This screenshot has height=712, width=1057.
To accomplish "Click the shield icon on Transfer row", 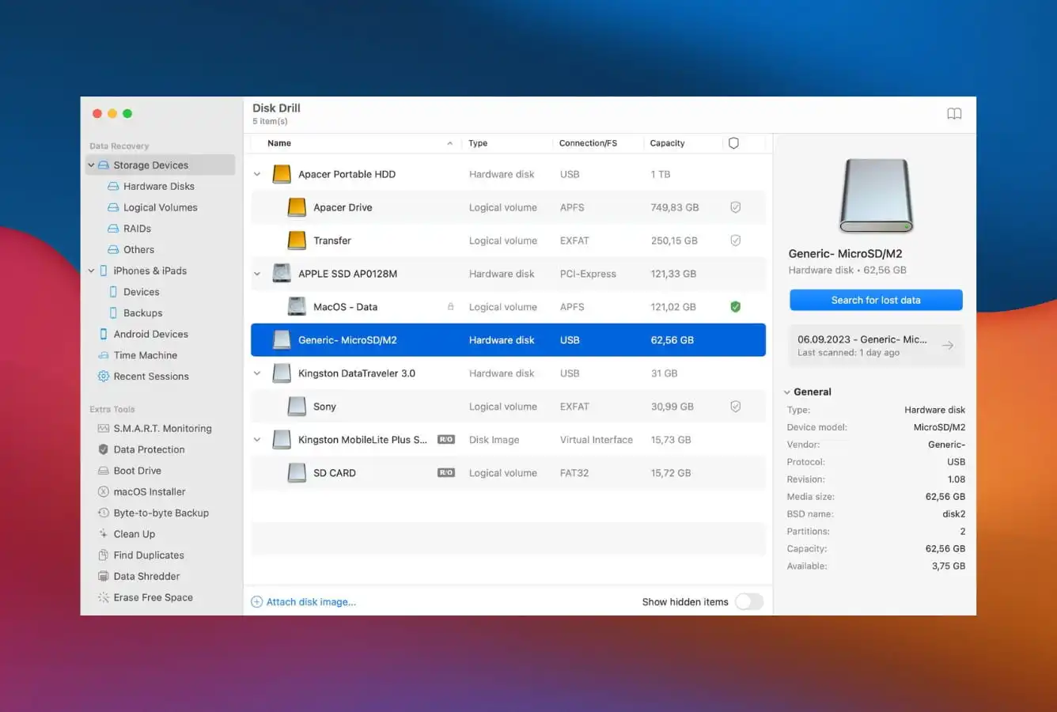I will pos(735,240).
